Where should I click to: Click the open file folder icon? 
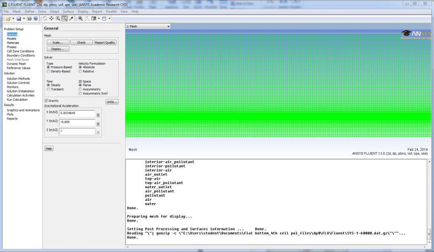[8, 19]
